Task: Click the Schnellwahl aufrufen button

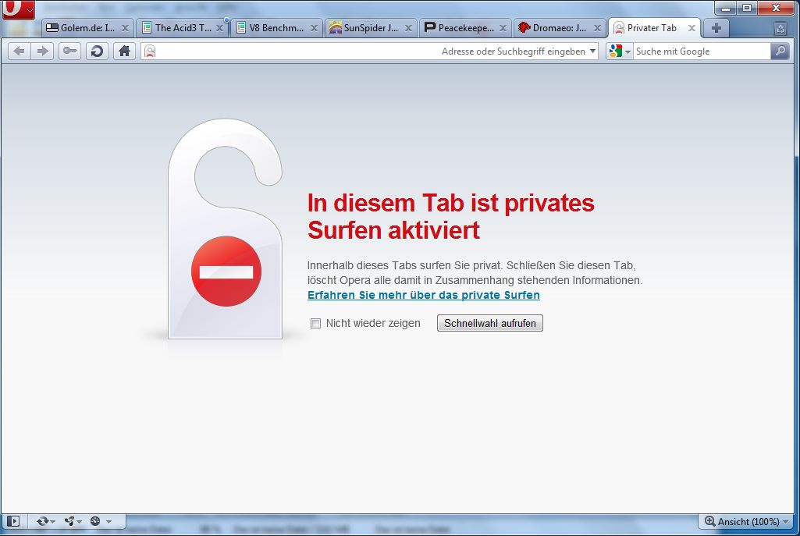Action: 489,322
